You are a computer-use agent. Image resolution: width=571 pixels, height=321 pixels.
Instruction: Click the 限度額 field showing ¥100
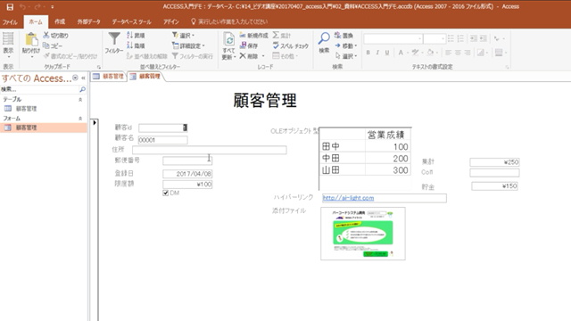[x=187, y=185]
